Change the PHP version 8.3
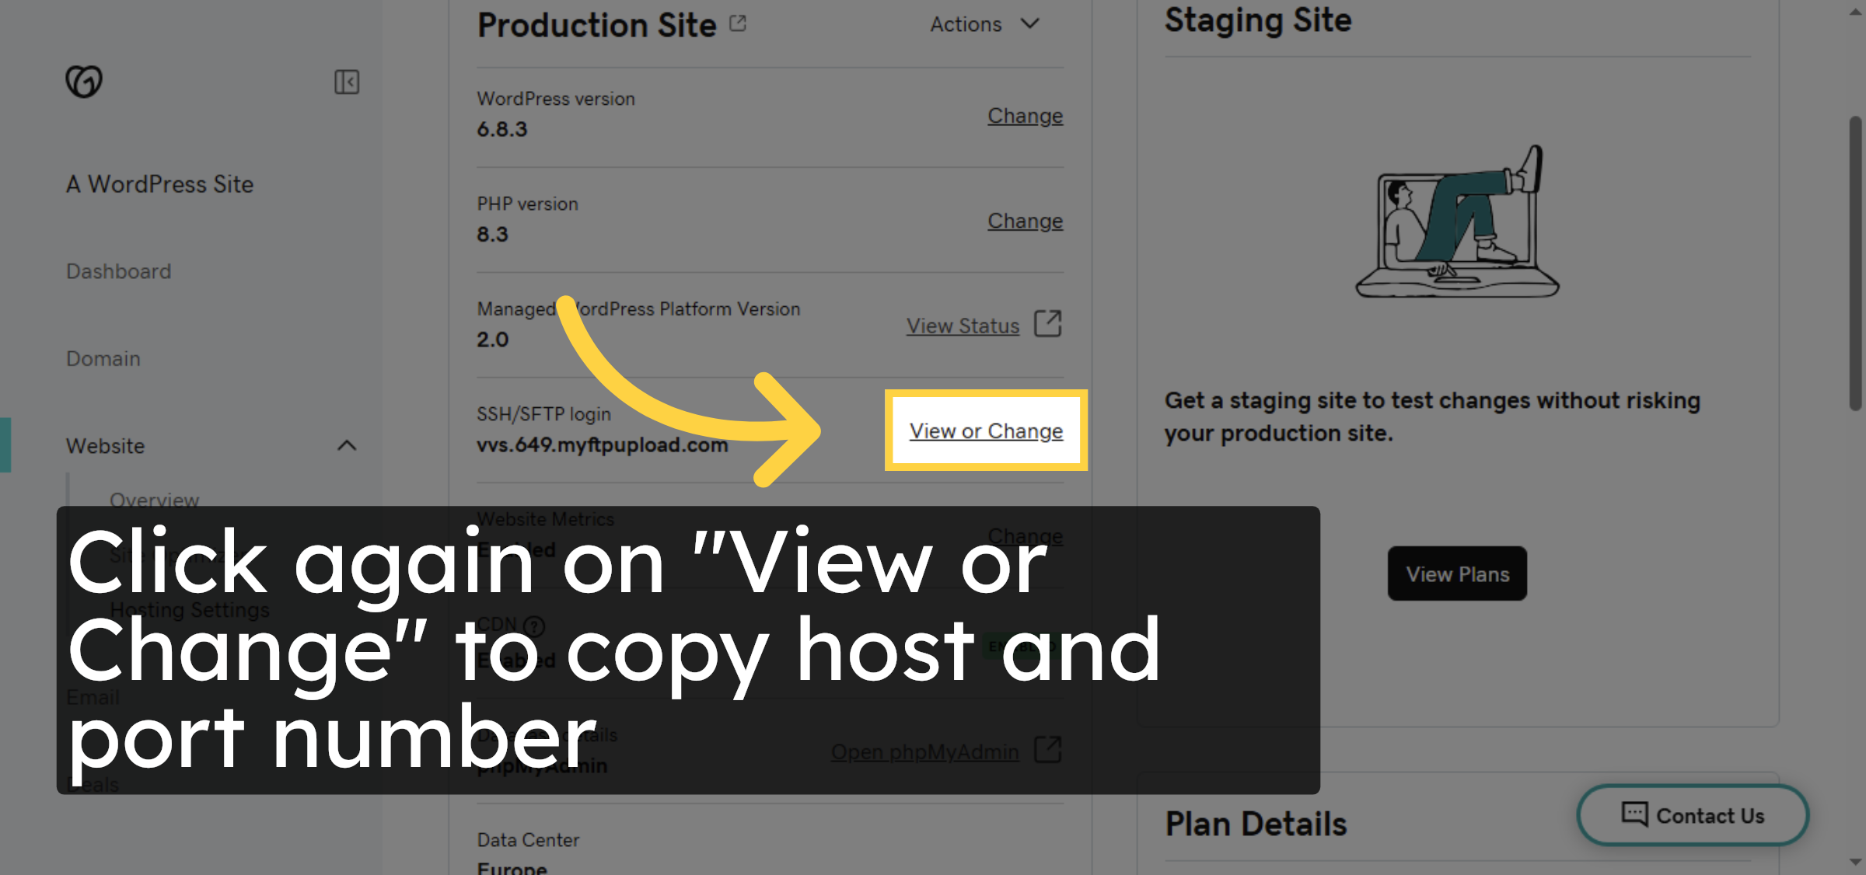The width and height of the screenshot is (1866, 875). 1025,221
